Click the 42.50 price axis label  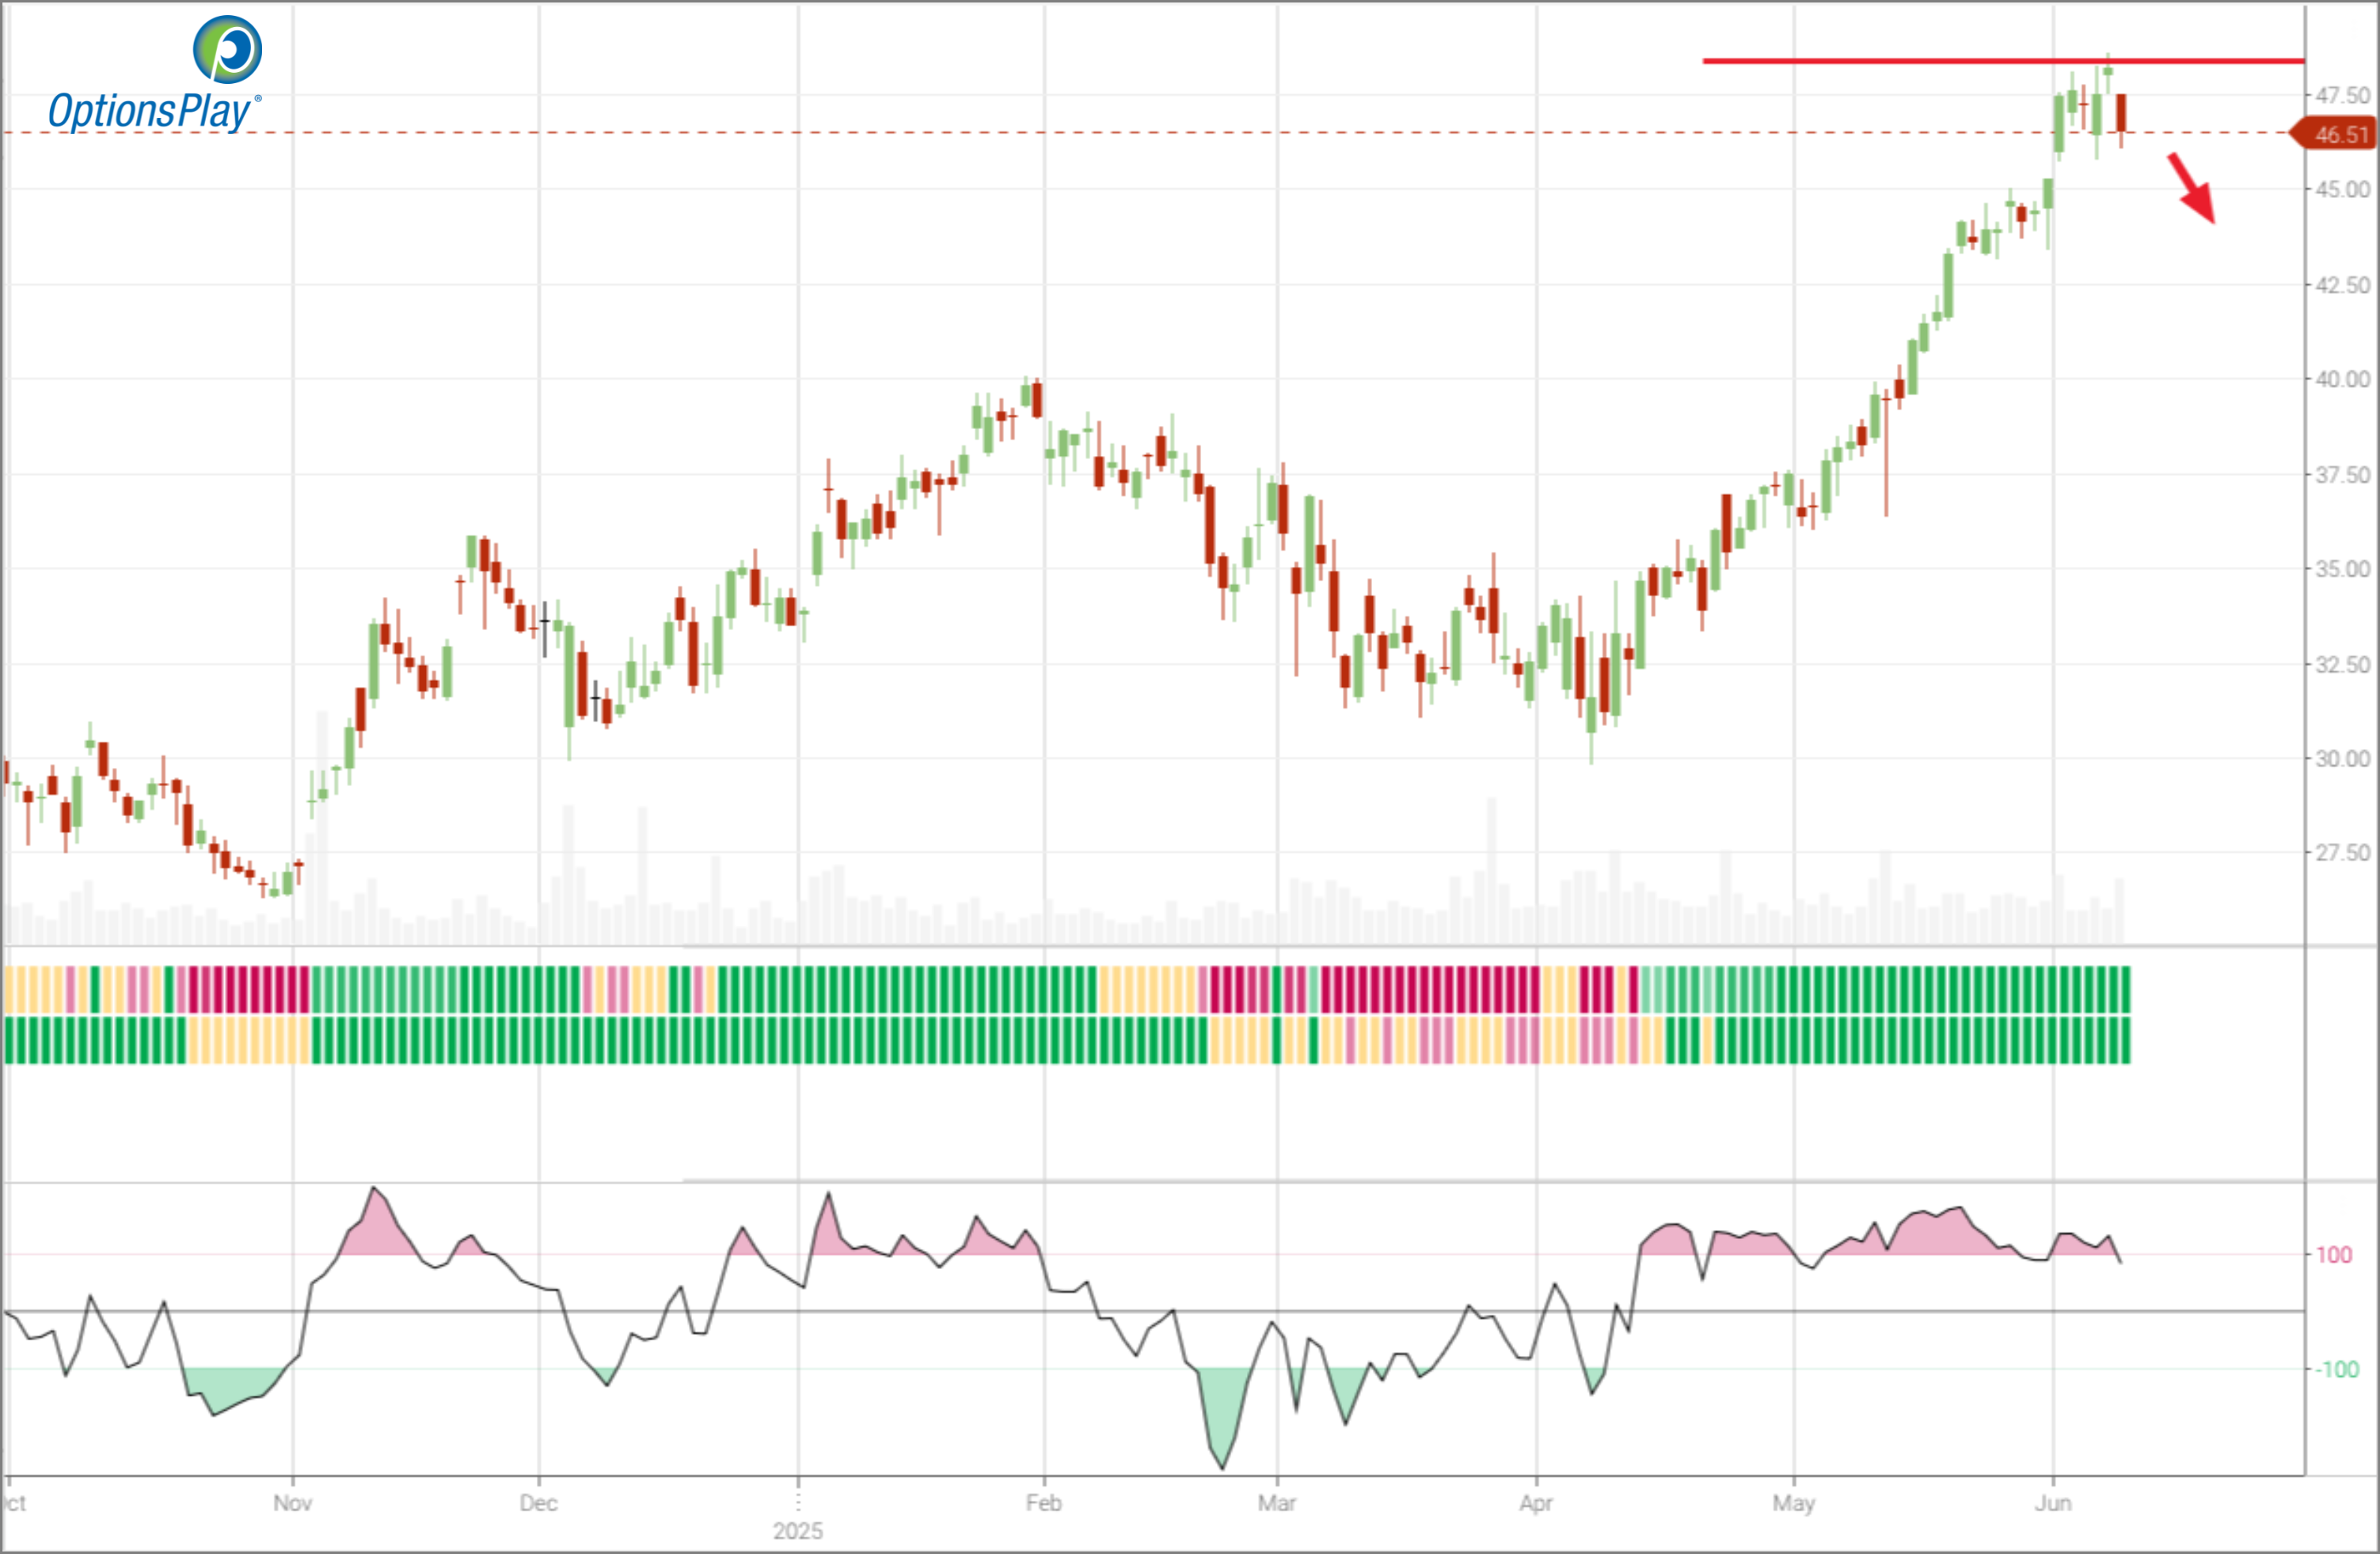pyautogui.click(x=2342, y=285)
